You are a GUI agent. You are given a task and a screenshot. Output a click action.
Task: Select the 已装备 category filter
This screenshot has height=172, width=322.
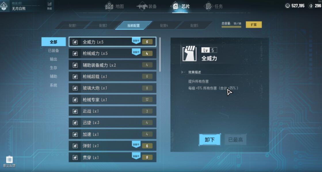(x=54, y=50)
